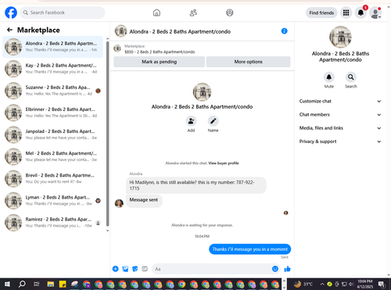
Task: Go back using the Marketplace back arrow
Action: (x=9, y=30)
